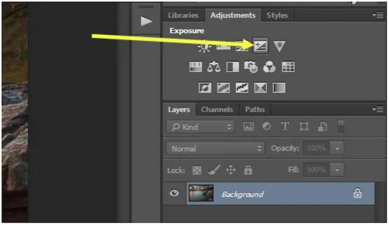
Task: Add a Color Balance adjustment (scales icon)
Action: [x=214, y=67]
